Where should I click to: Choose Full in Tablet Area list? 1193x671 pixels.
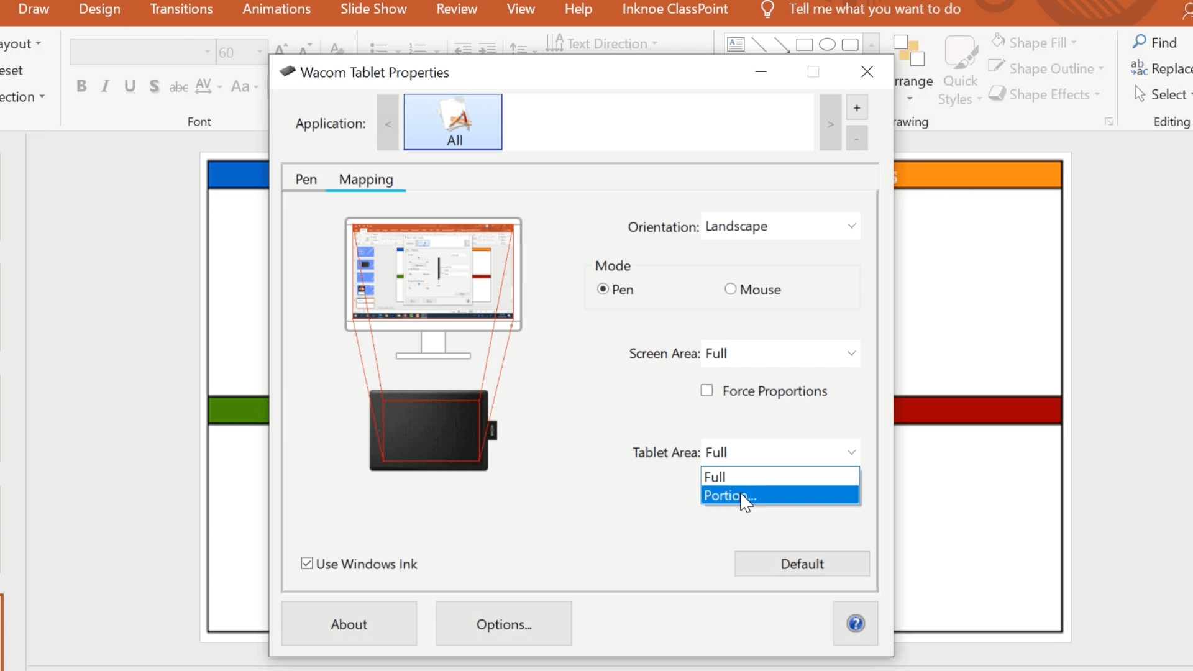[780, 477]
